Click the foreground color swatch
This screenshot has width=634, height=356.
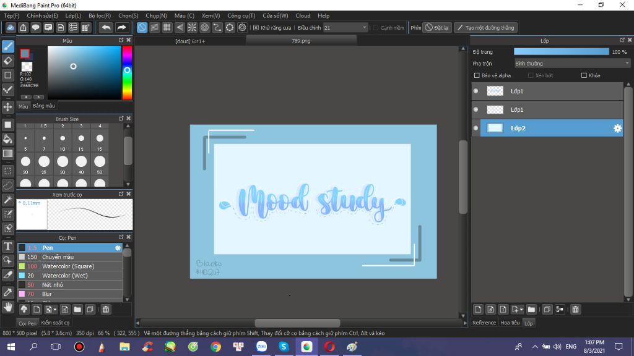25,53
